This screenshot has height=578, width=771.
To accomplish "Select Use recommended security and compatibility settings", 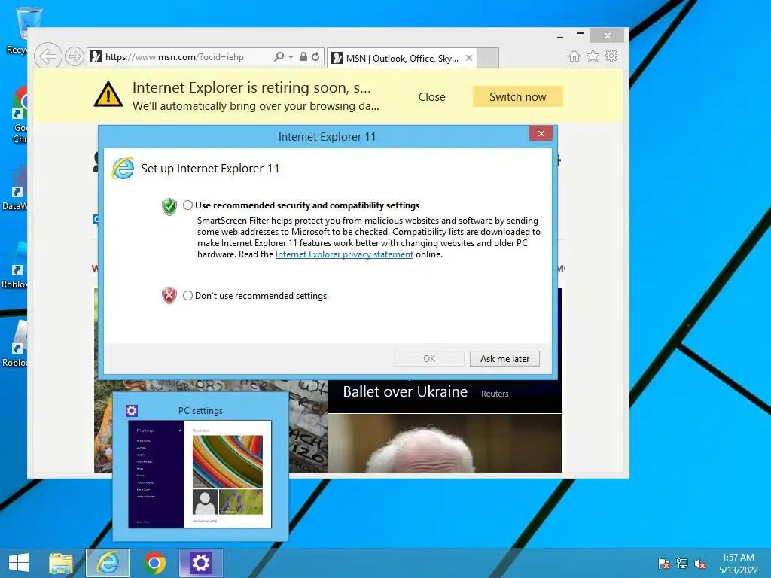I will coord(187,205).
